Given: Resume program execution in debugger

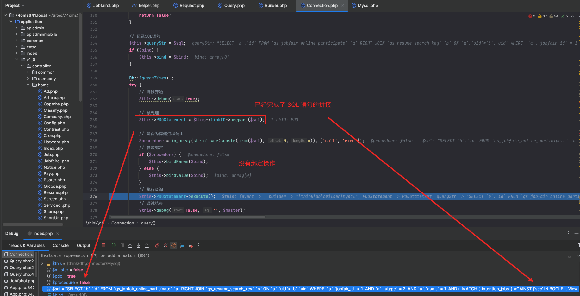Looking at the screenshot, I should [x=114, y=245].
